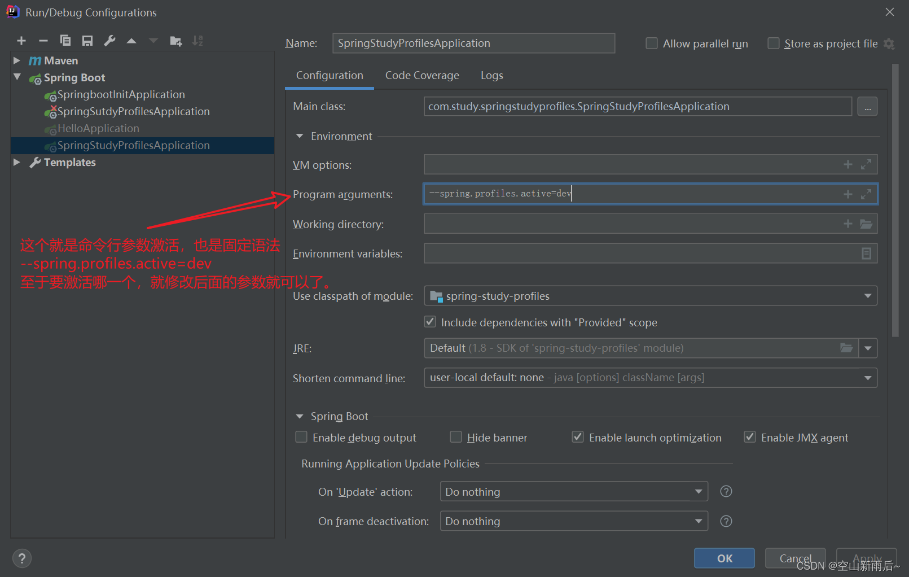Copy the selected configuration

[65, 41]
